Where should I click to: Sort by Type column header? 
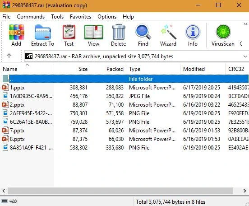point(153,69)
